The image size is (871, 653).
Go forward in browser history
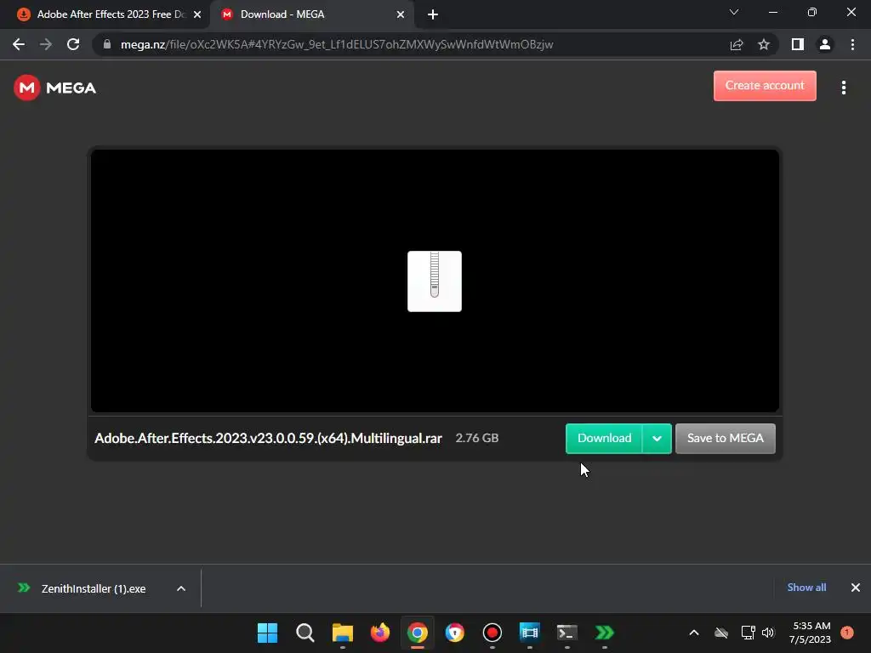tap(46, 44)
